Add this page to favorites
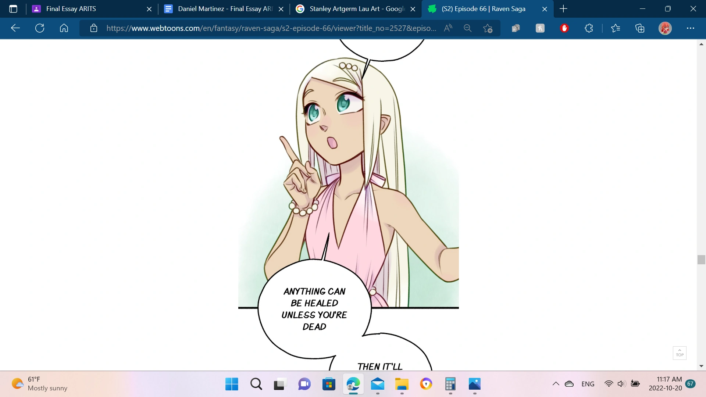 [488, 28]
